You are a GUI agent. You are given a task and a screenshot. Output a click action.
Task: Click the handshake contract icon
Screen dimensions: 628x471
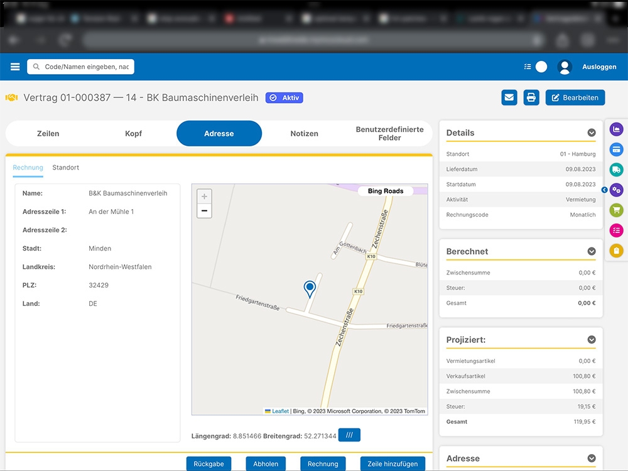[11, 97]
